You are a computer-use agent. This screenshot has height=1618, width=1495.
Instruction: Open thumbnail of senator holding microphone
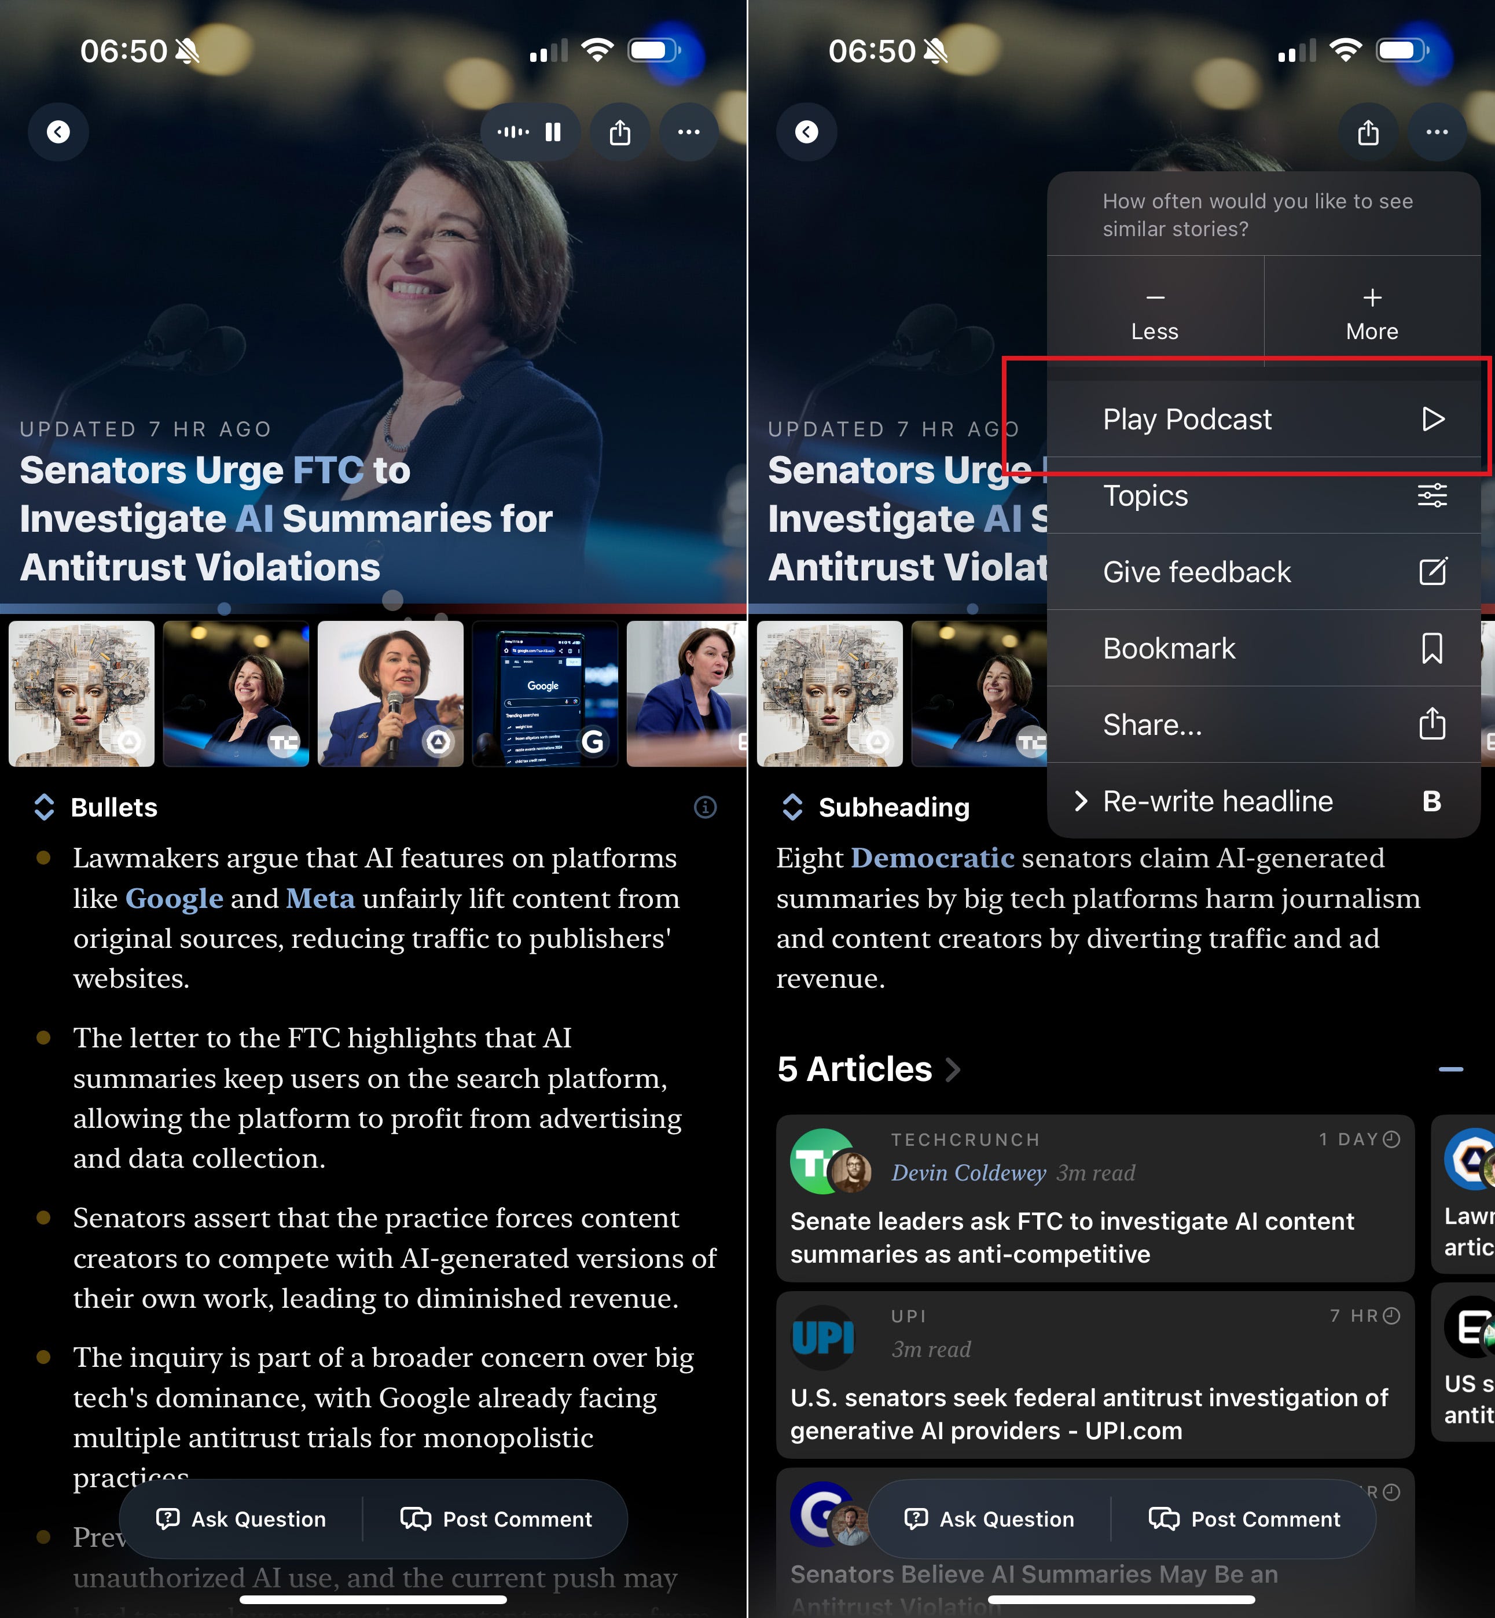[391, 693]
